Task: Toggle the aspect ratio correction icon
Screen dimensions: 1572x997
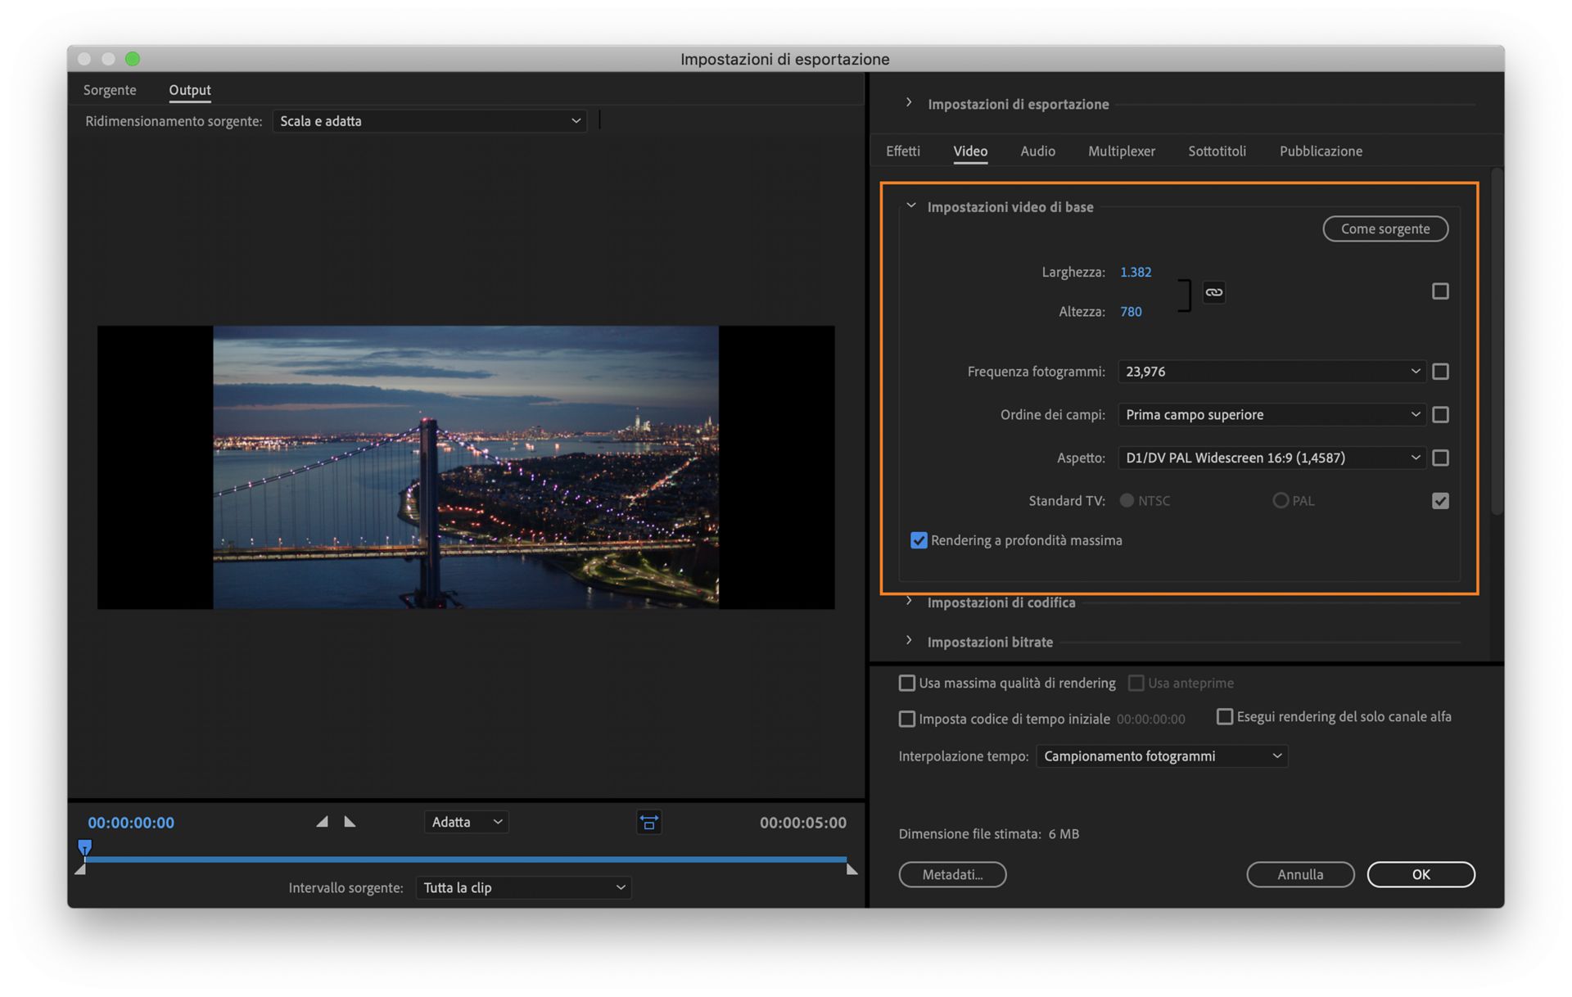Action: [x=648, y=822]
